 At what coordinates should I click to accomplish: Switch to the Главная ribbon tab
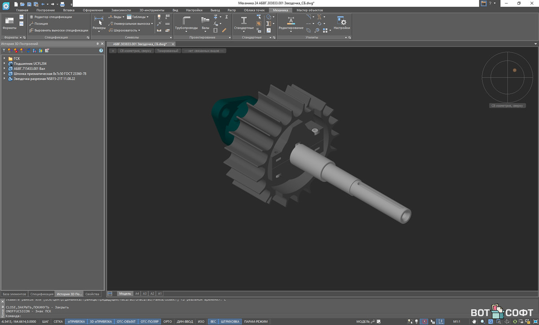click(x=22, y=10)
